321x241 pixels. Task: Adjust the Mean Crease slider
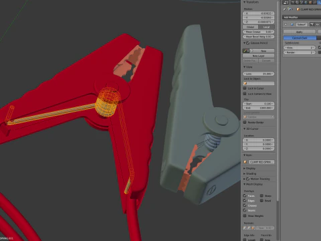click(x=259, y=32)
